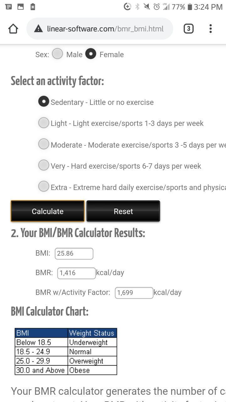Select the Male sex radio button

[57, 54]
